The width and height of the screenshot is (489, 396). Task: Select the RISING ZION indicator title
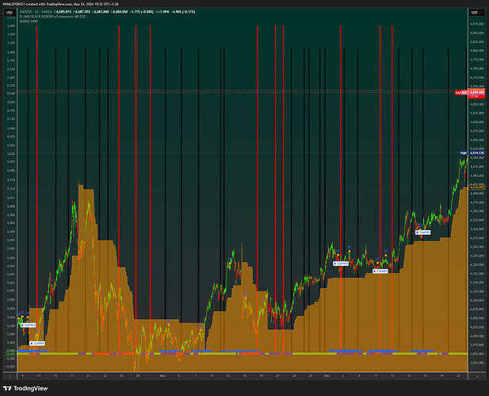point(29,21)
